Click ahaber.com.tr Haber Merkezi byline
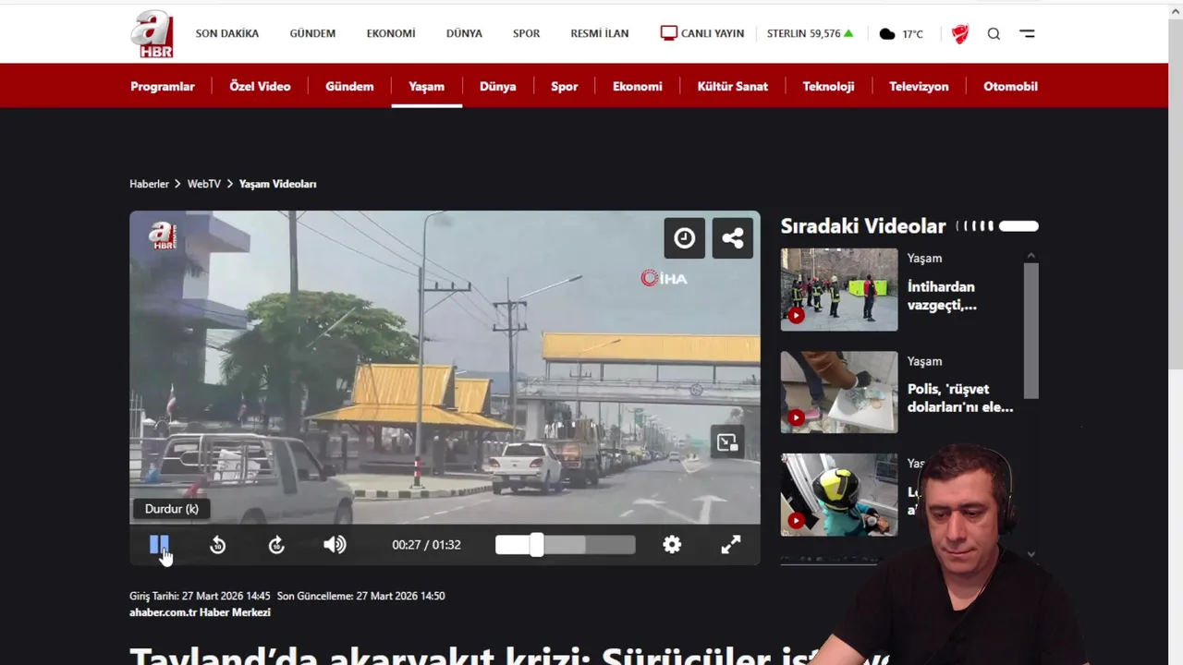The height and width of the screenshot is (665, 1183). pos(200,612)
